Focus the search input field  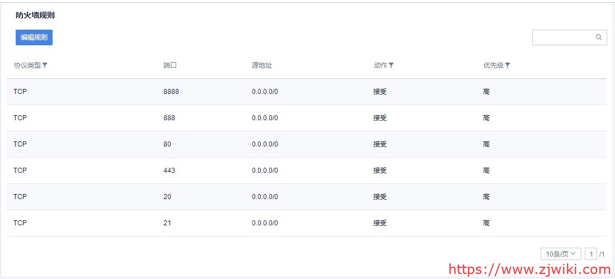[564, 37]
